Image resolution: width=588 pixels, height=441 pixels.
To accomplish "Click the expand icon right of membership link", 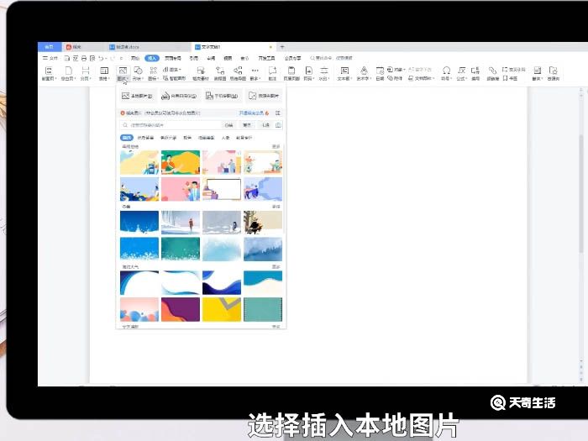I will click(x=278, y=113).
